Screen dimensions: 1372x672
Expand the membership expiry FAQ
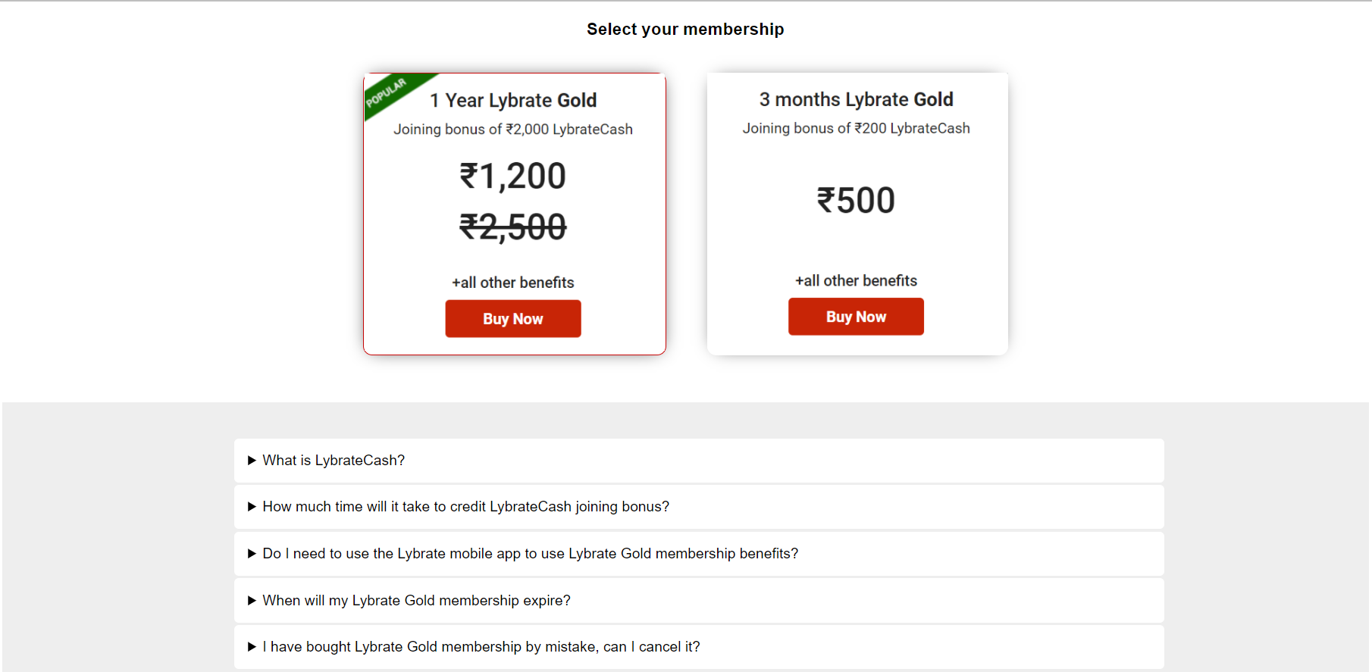click(x=416, y=600)
